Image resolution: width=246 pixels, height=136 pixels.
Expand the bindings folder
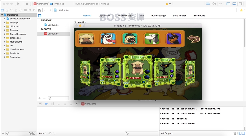pos(5,23)
